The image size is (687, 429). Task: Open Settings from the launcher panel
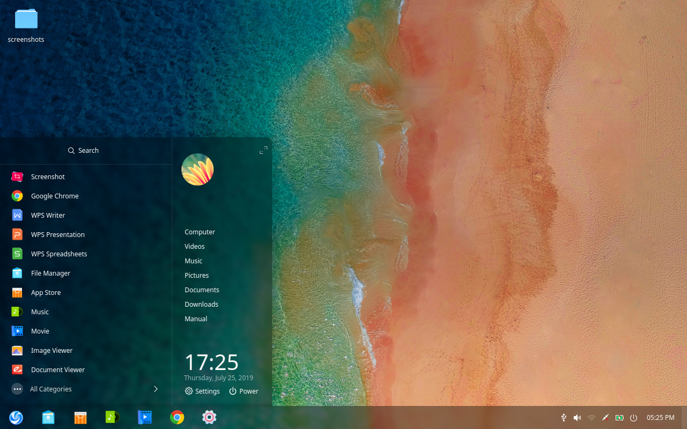[x=202, y=391]
